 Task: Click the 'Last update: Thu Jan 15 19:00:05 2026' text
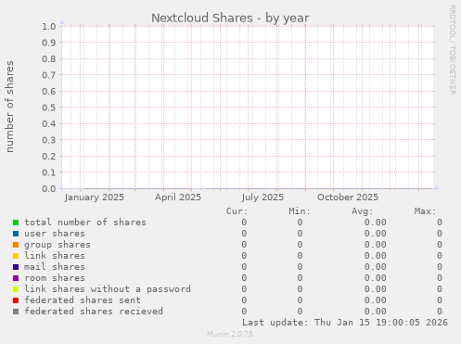click(x=345, y=323)
